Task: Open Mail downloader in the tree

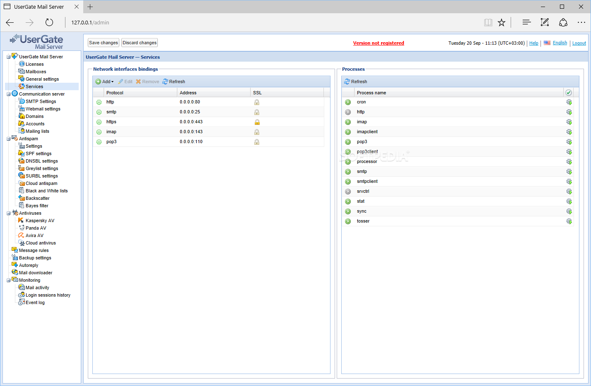Action: pyautogui.click(x=36, y=273)
